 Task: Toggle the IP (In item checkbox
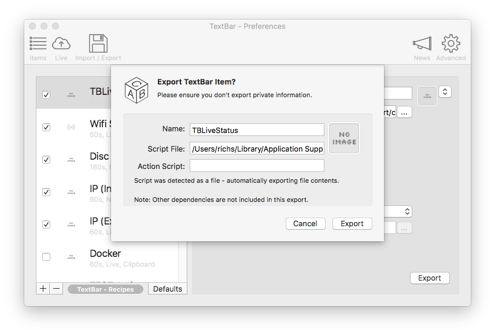(46, 192)
